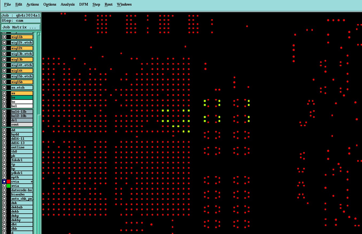The height and width of the screenshot is (234, 362).
Task: Select the dwkby layer name
Action: [22, 220]
